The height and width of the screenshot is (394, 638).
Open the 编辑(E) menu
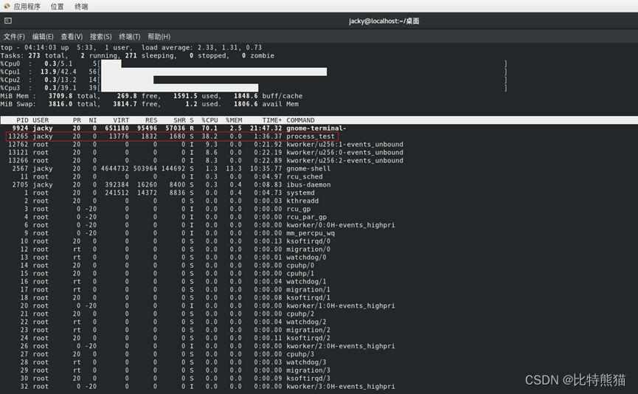43,36
